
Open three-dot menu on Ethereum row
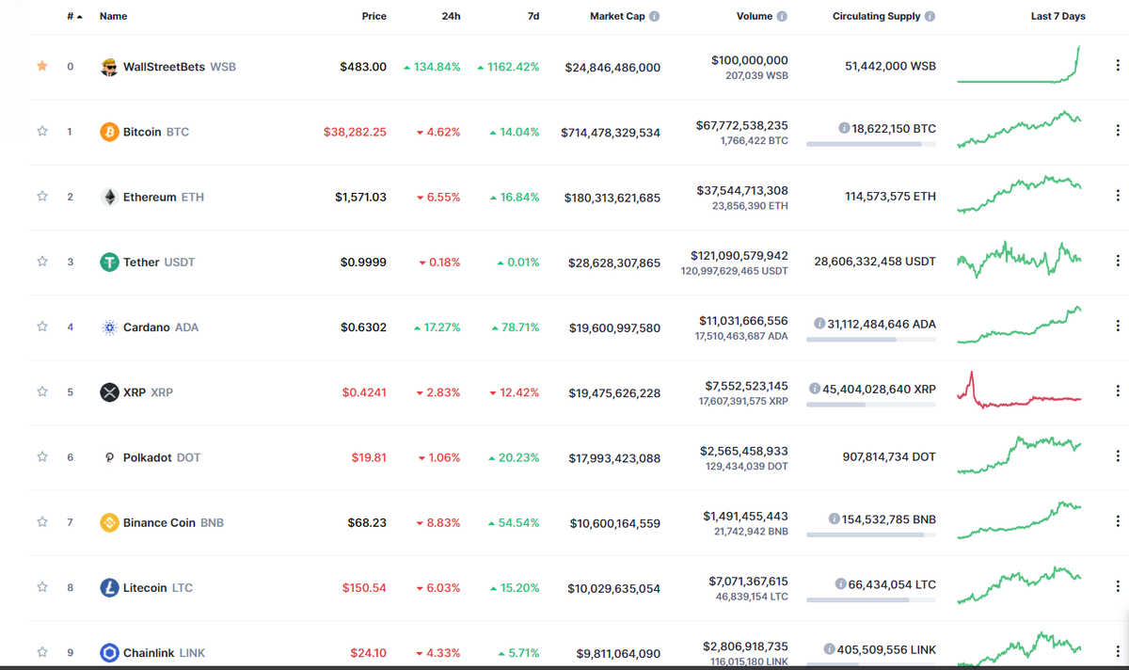[x=1118, y=196]
